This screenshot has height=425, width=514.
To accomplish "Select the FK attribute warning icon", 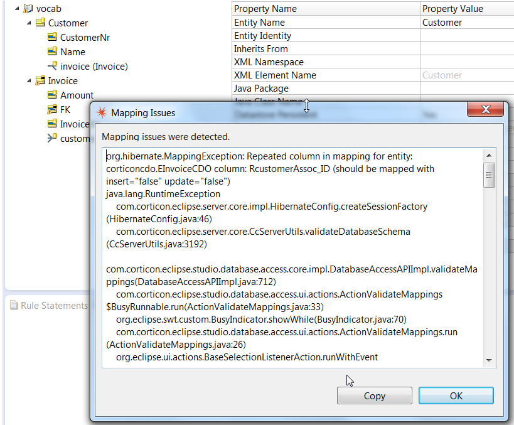I will click(x=52, y=110).
